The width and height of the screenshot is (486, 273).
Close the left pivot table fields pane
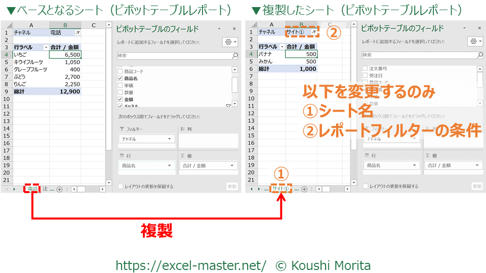pos(234,29)
